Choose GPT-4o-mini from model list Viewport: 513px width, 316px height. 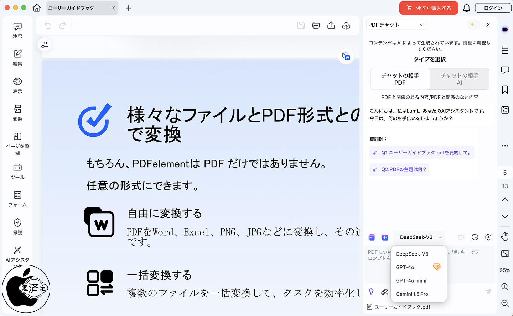click(x=419, y=281)
